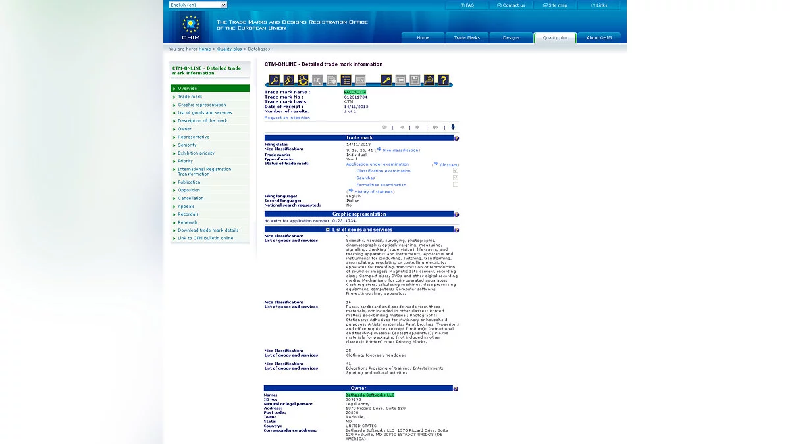Click the greyed document preview search icon
The width and height of the screenshot is (790, 444).
[360, 80]
